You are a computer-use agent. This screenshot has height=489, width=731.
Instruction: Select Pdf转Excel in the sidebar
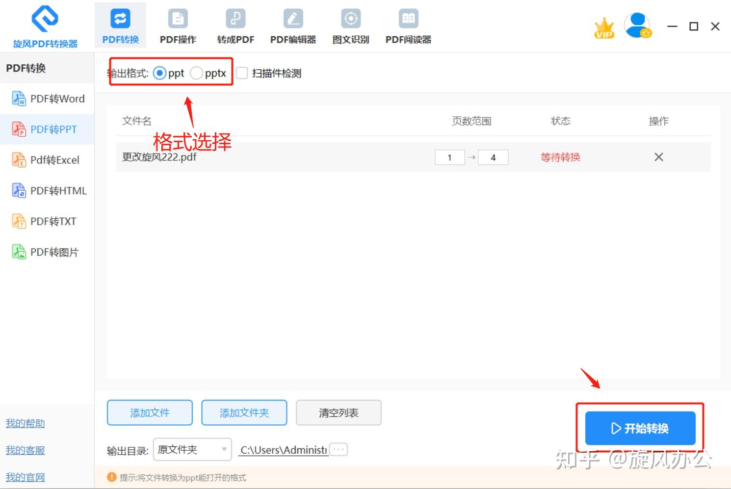point(47,160)
